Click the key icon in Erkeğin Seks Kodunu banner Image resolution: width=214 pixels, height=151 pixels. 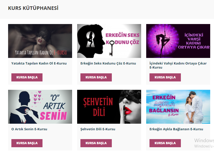point(112,48)
